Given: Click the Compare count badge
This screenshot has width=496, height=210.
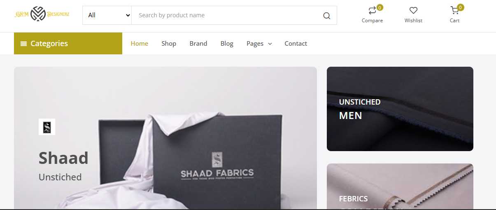Looking at the screenshot, I should (380, 7).
